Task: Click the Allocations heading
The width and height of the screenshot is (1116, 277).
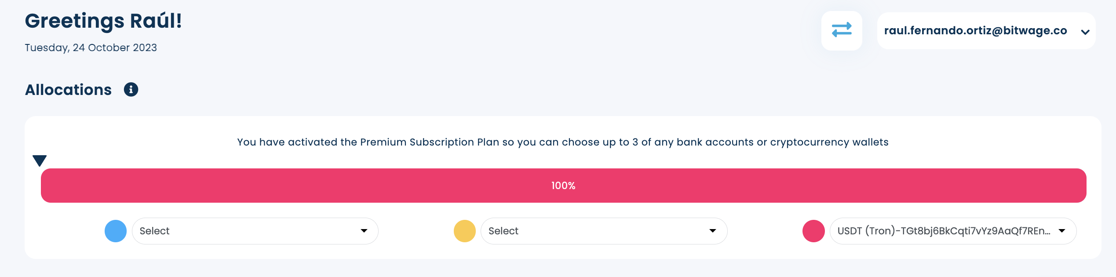Action: tap(69, 90)
